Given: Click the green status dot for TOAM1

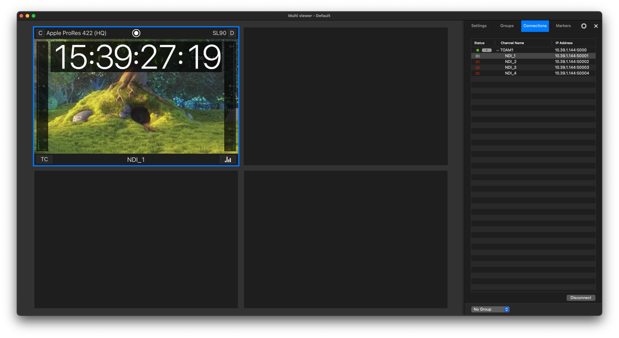Looking at the screenshot, I should click(x=478, y=50).
